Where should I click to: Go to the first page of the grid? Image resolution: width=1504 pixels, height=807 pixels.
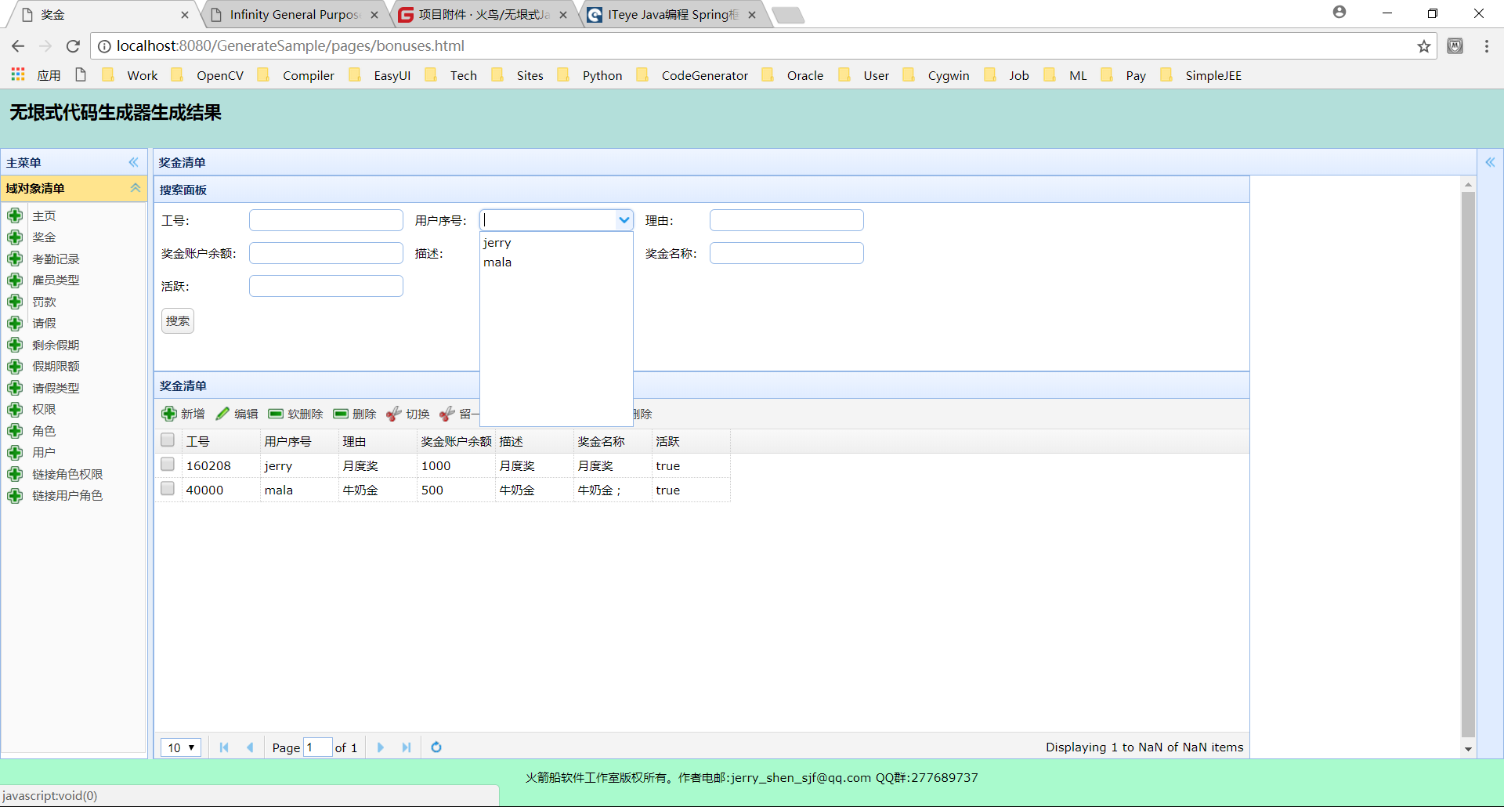224,747
